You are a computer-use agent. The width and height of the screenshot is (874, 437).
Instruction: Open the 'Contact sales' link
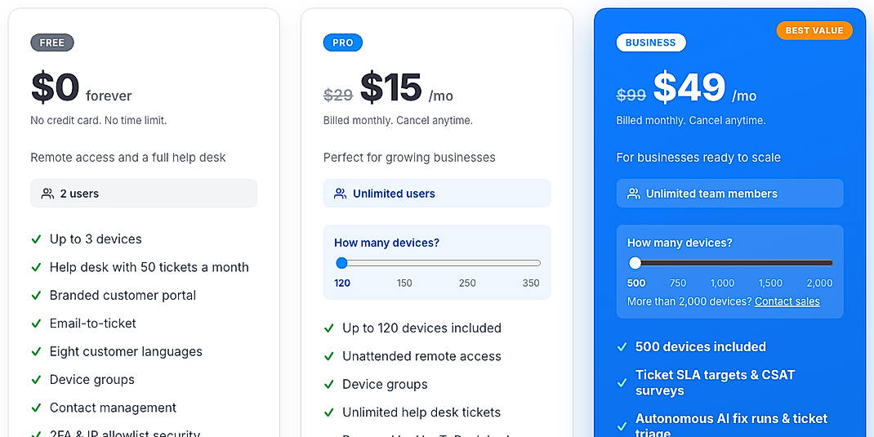click(x=787, y=301)
